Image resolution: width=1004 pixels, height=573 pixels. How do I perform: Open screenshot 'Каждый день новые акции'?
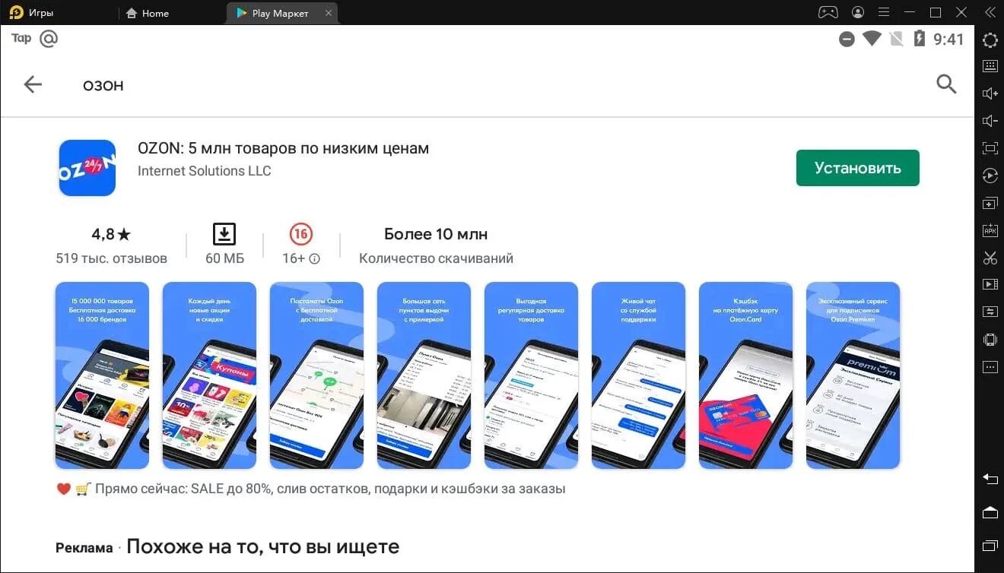[209, 375]
